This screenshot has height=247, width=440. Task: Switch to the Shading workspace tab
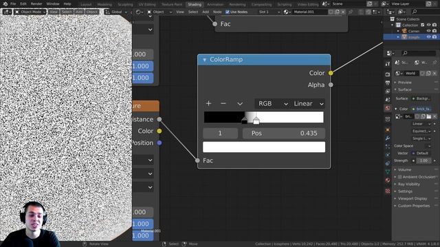pyautogui.click(x=195, y=4)
